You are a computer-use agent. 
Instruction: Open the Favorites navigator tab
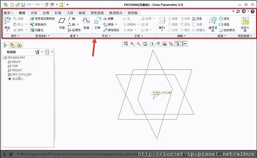(19, 45)
